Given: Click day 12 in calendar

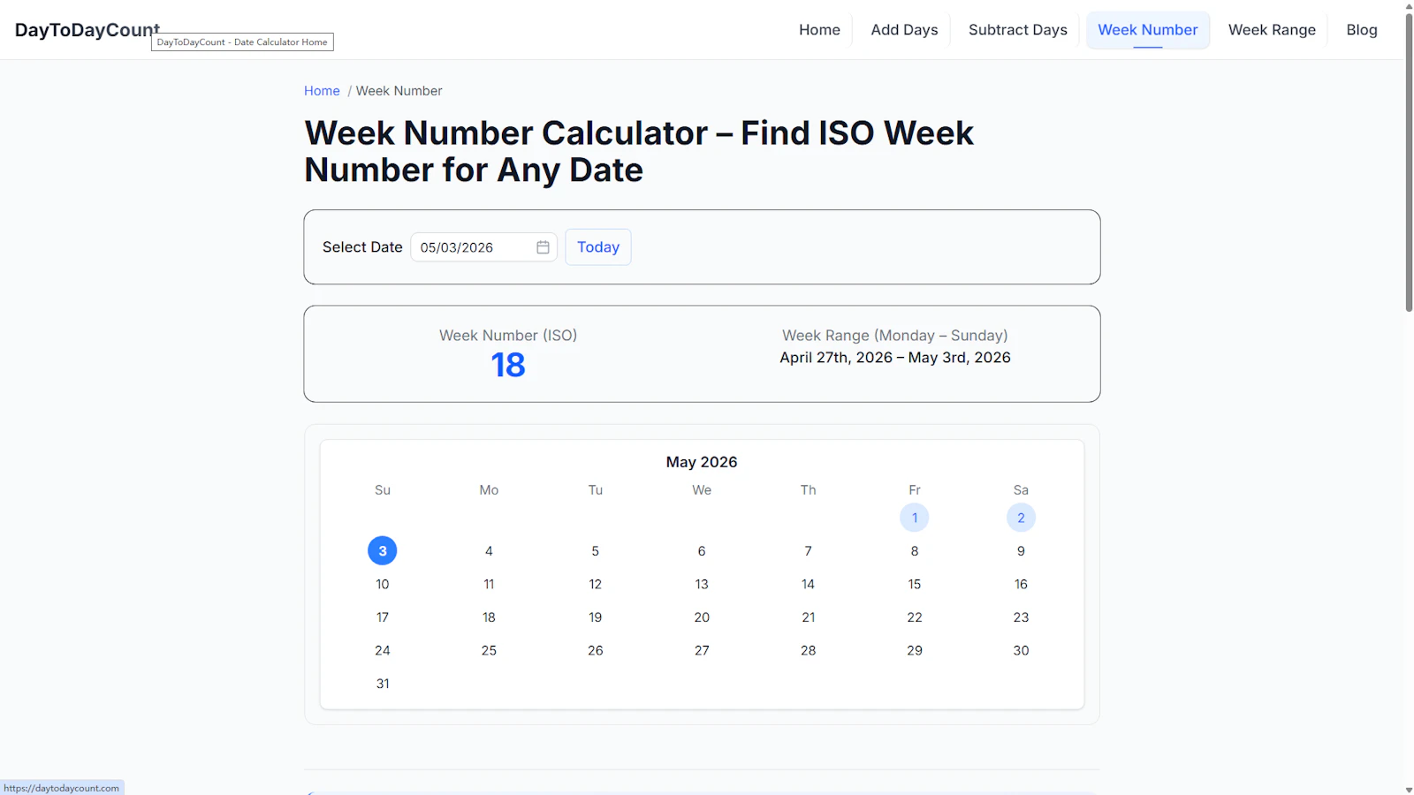Looking at the screenshot, I should pyautogui.click(x=595, y=584).
